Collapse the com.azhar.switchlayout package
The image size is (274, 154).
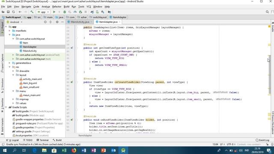click(x=13, y=39)
